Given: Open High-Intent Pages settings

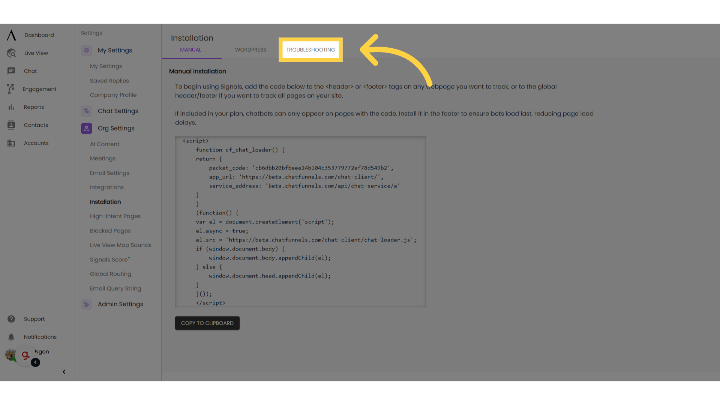Looking at the screenshot, I should pos(115,216).
